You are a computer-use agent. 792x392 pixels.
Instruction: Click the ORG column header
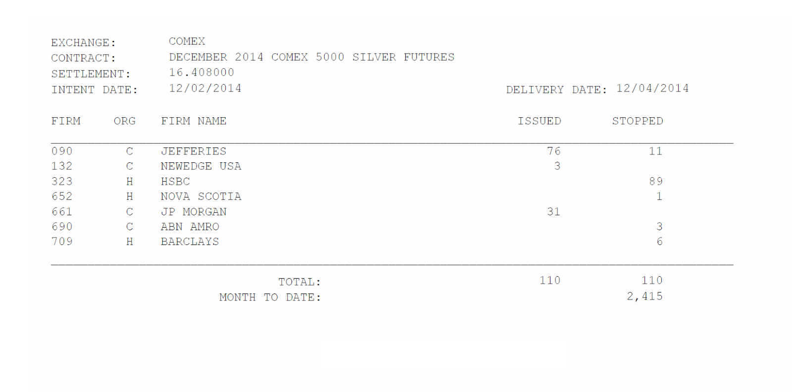(125, 121)
